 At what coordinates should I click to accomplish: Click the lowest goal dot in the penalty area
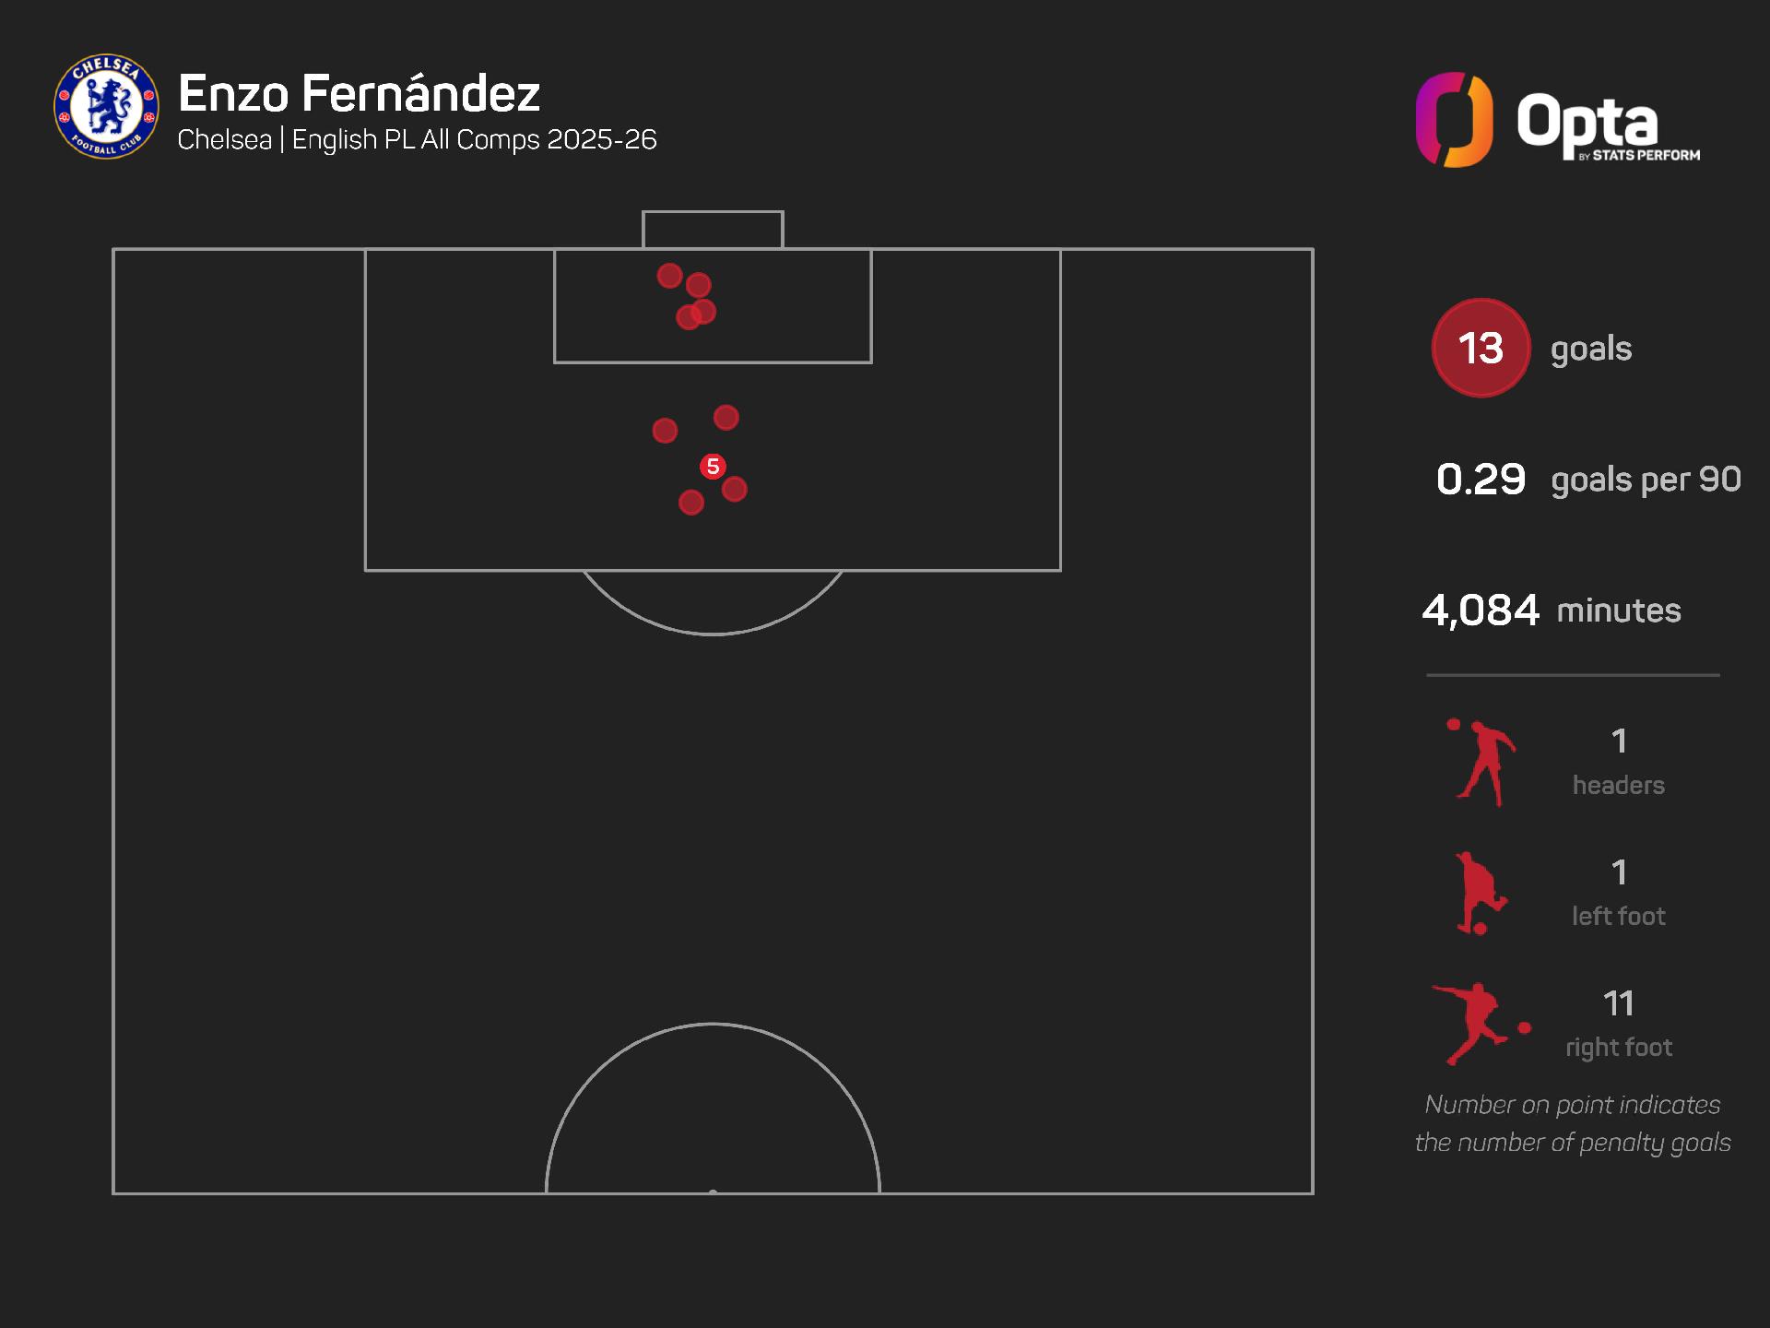click(691, 503)
